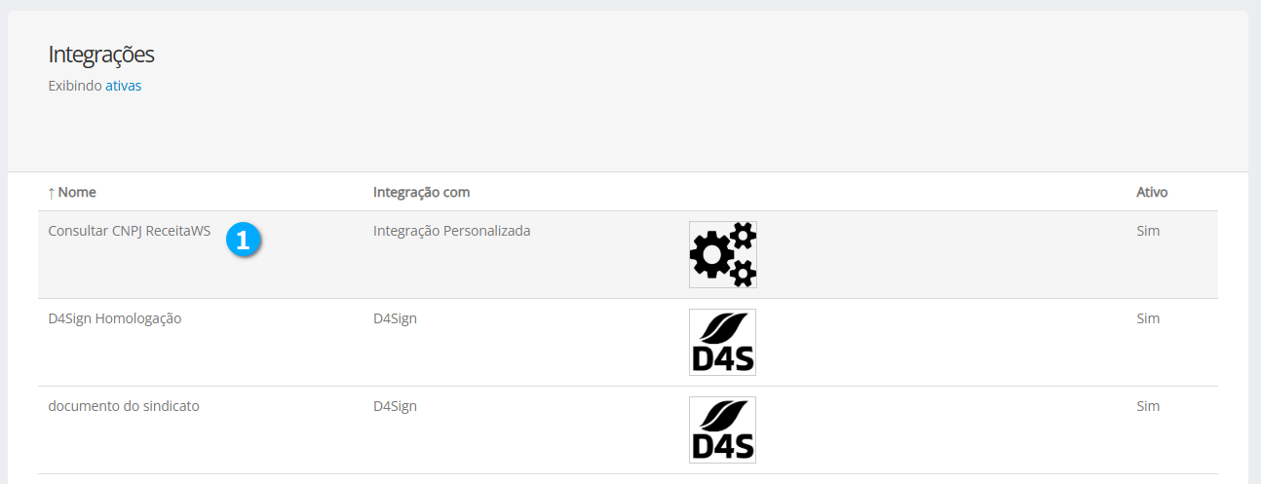Viewport: 1261px width, 484px height.
Task: Click the Integrações page heading
Action: [x=101, y=55]
